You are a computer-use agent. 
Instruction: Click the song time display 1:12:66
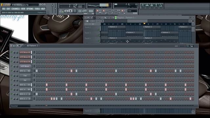[72, 6]
